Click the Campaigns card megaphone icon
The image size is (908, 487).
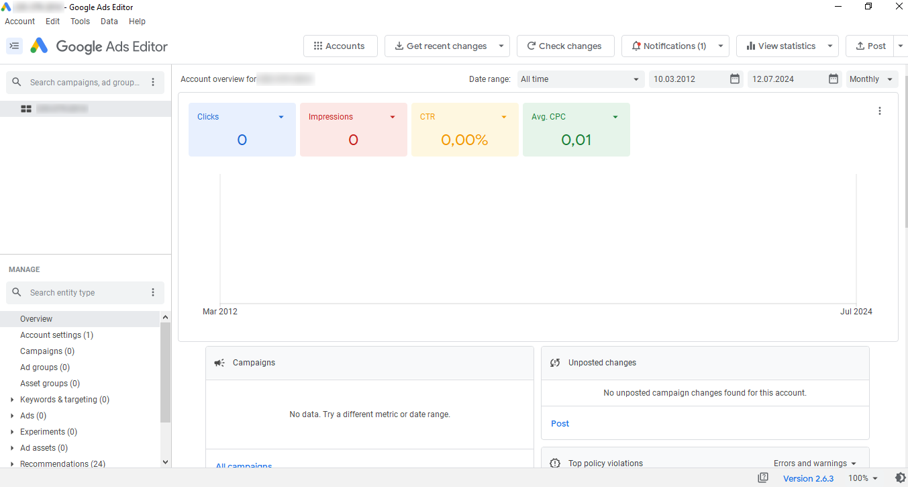219,363
